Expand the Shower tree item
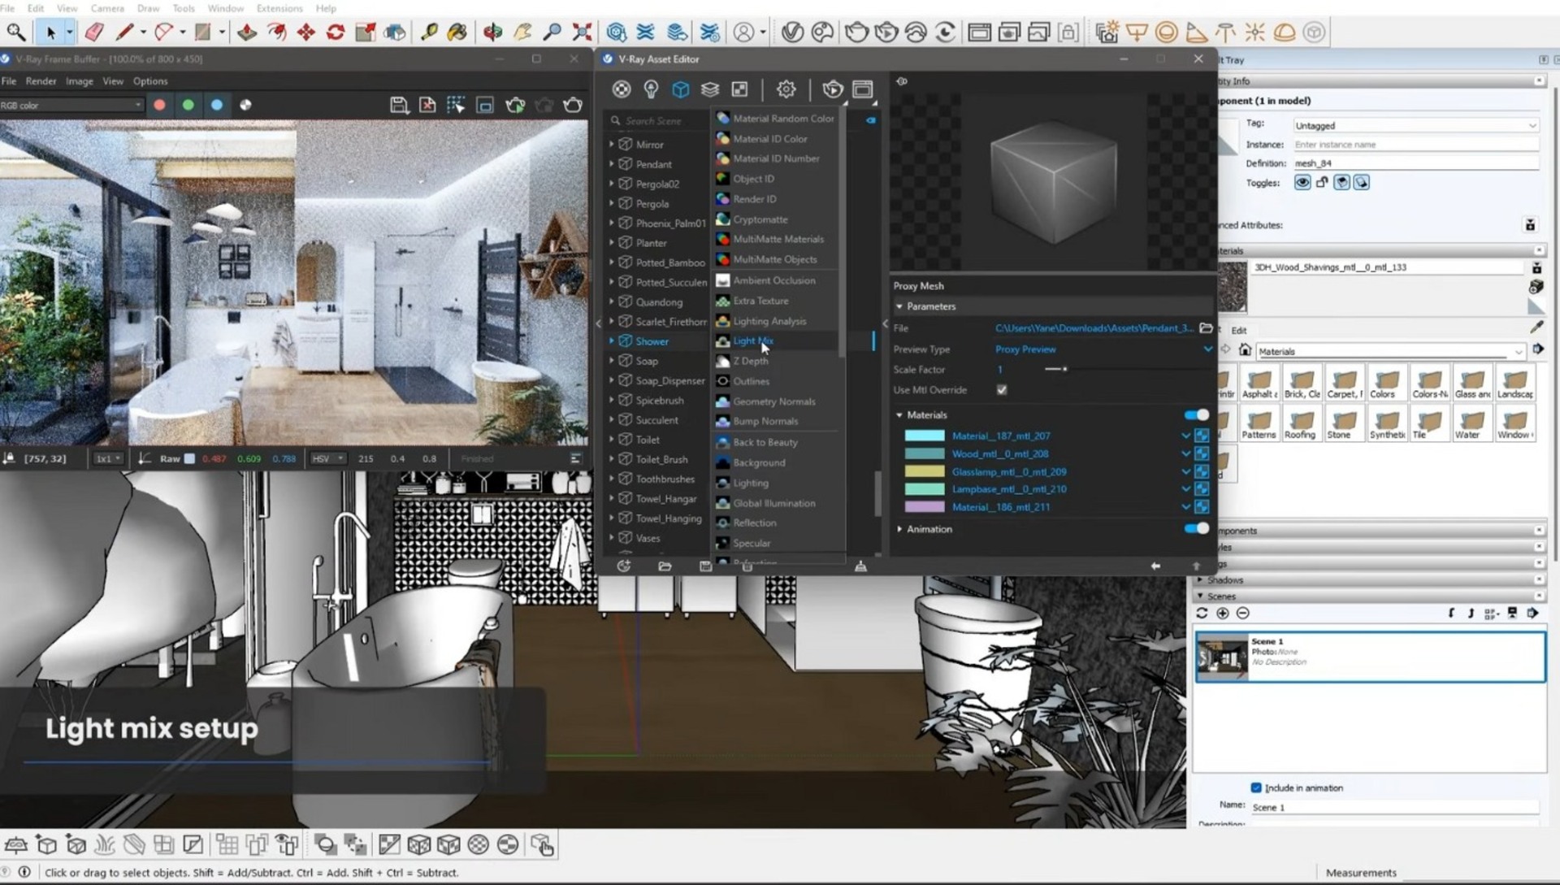Image resolution: width=1560 pixels, height=885 pixels. click(x=612, y=340)
